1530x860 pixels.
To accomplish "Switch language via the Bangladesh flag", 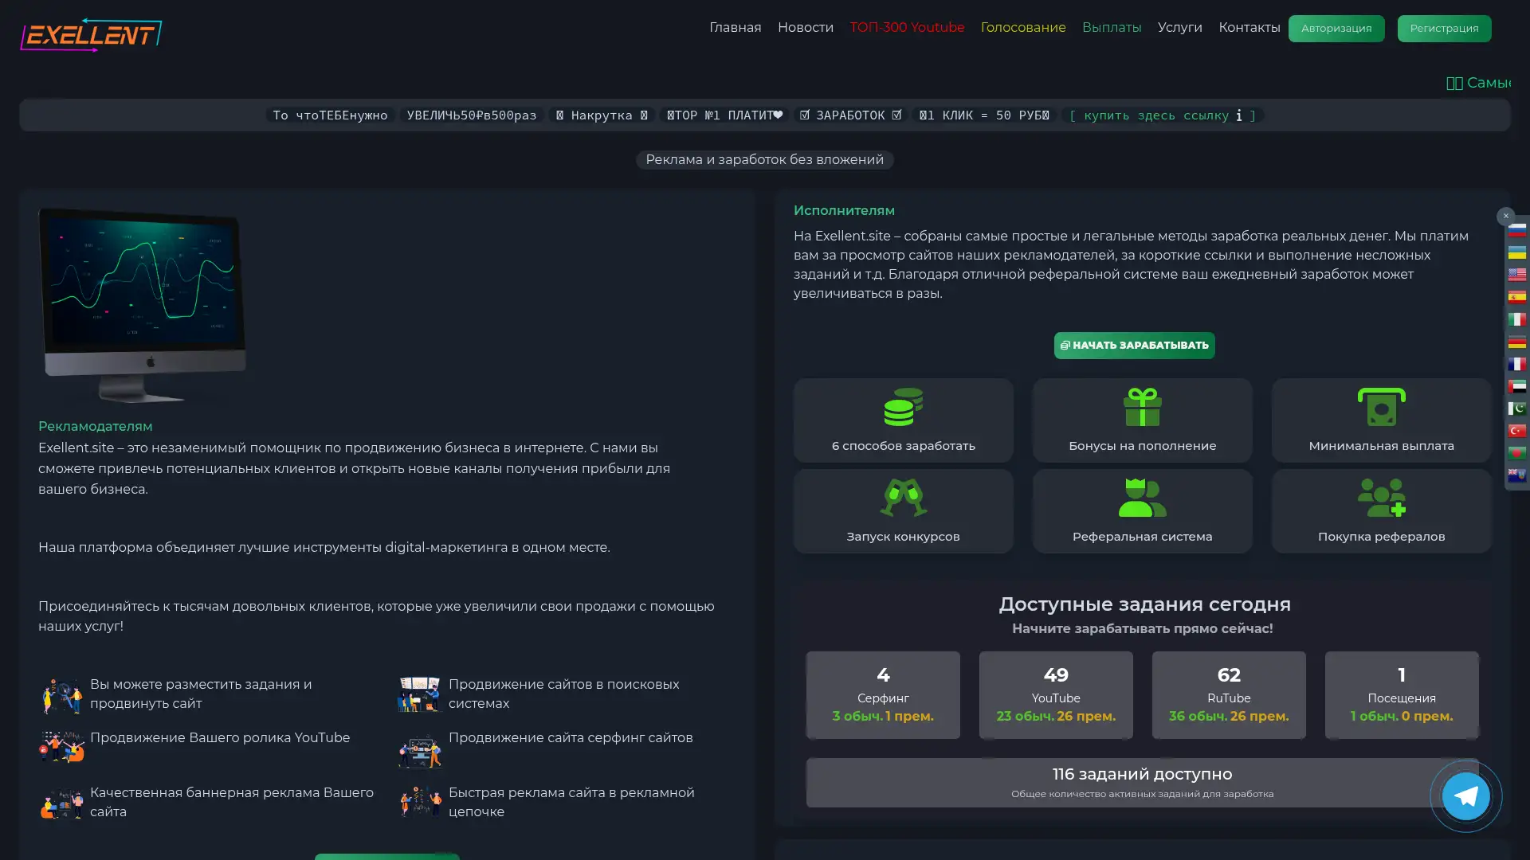I will point(1516,453).
